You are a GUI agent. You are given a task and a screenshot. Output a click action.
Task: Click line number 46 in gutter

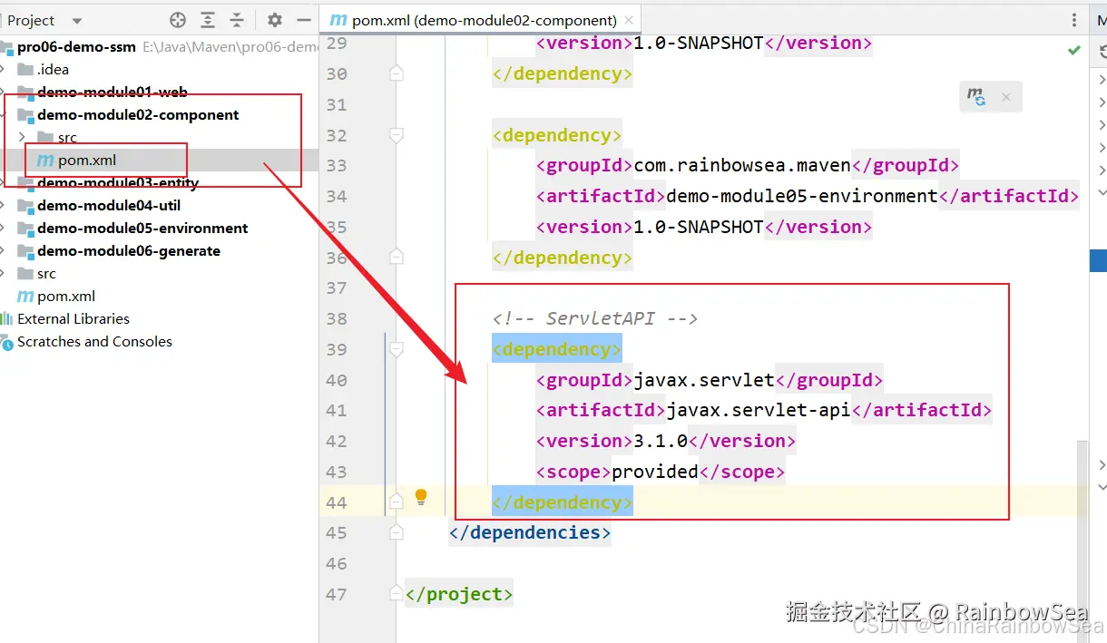pyautogui.click(x=336, y=563)
